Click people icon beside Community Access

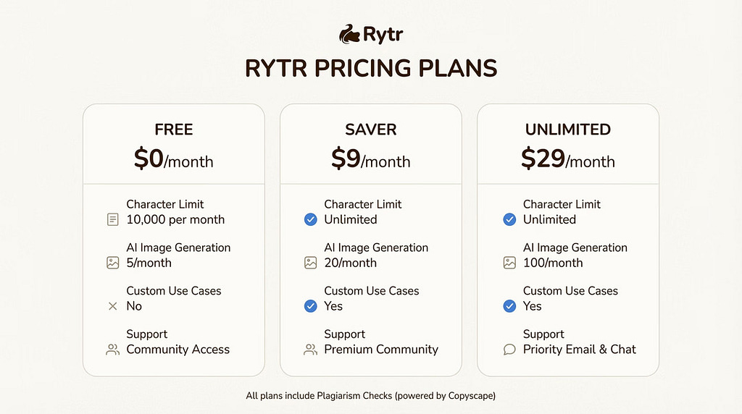click(x=112, y=350)
